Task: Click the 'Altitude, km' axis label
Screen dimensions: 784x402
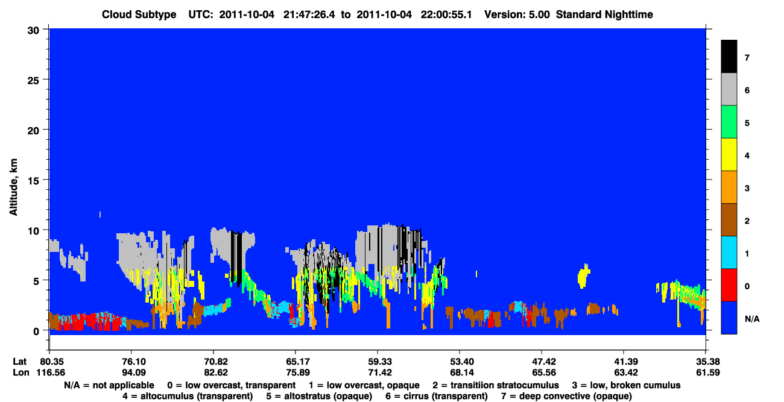Action: [x=13, y=186]
